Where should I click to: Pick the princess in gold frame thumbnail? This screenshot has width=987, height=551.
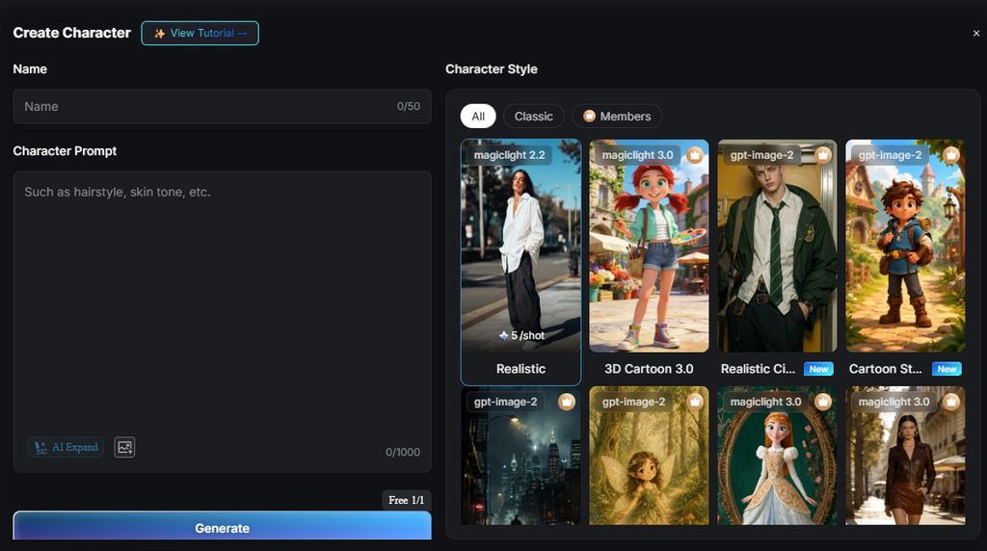(x=778, y=456)
